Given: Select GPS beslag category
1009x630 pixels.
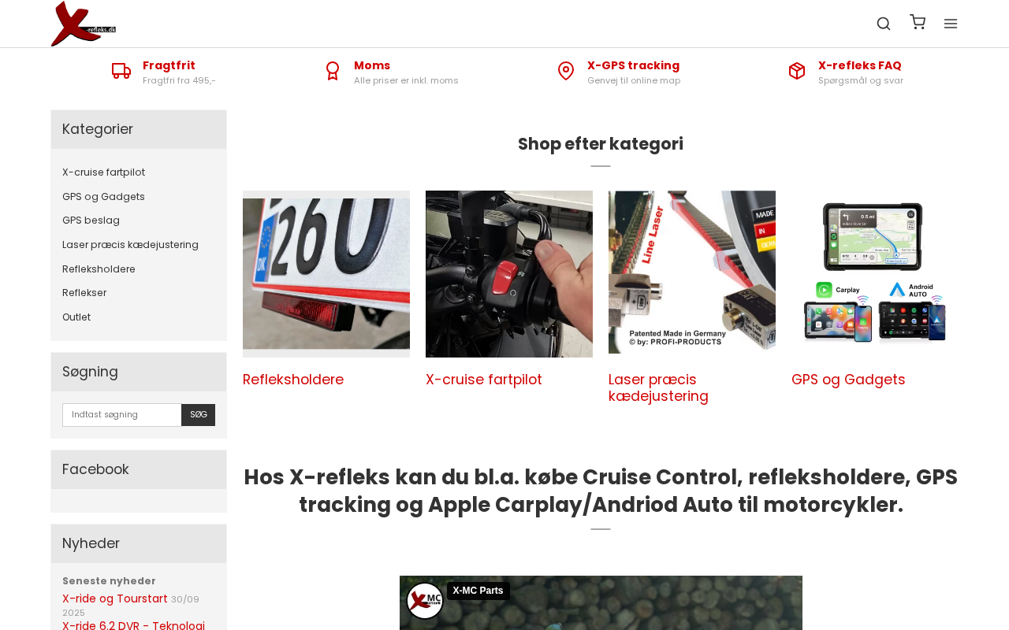Looking at the screenshot, I should pos(91,220).
